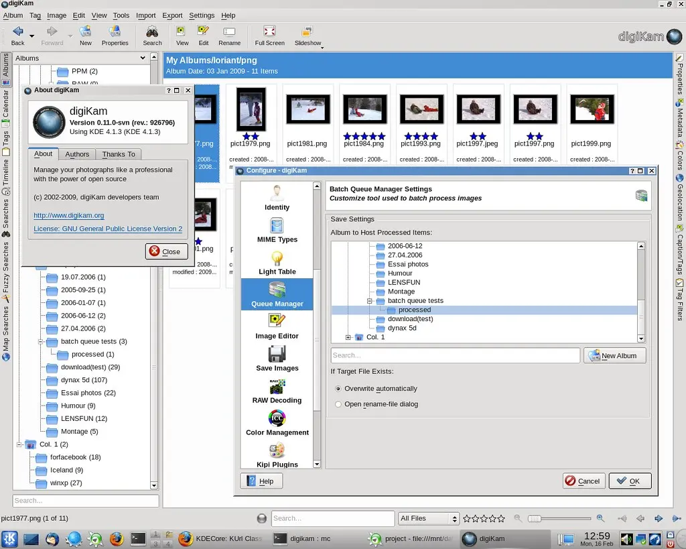This screenshot has width=686, height=549.
Task: Open Help in the Configure dialog
Action: [261, 481]
